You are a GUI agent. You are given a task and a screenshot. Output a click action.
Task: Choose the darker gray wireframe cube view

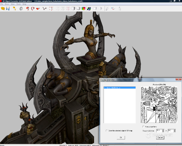coord(63,8)
